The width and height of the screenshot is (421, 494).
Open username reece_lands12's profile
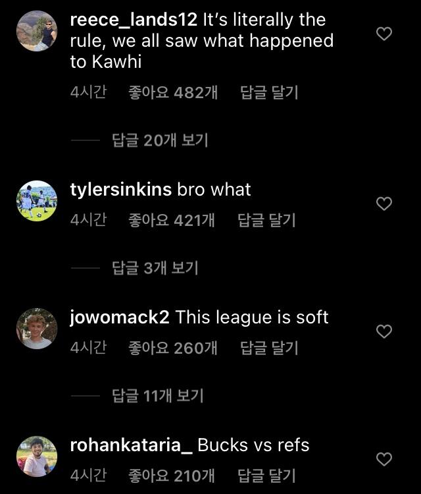click(x=134, y=20)
